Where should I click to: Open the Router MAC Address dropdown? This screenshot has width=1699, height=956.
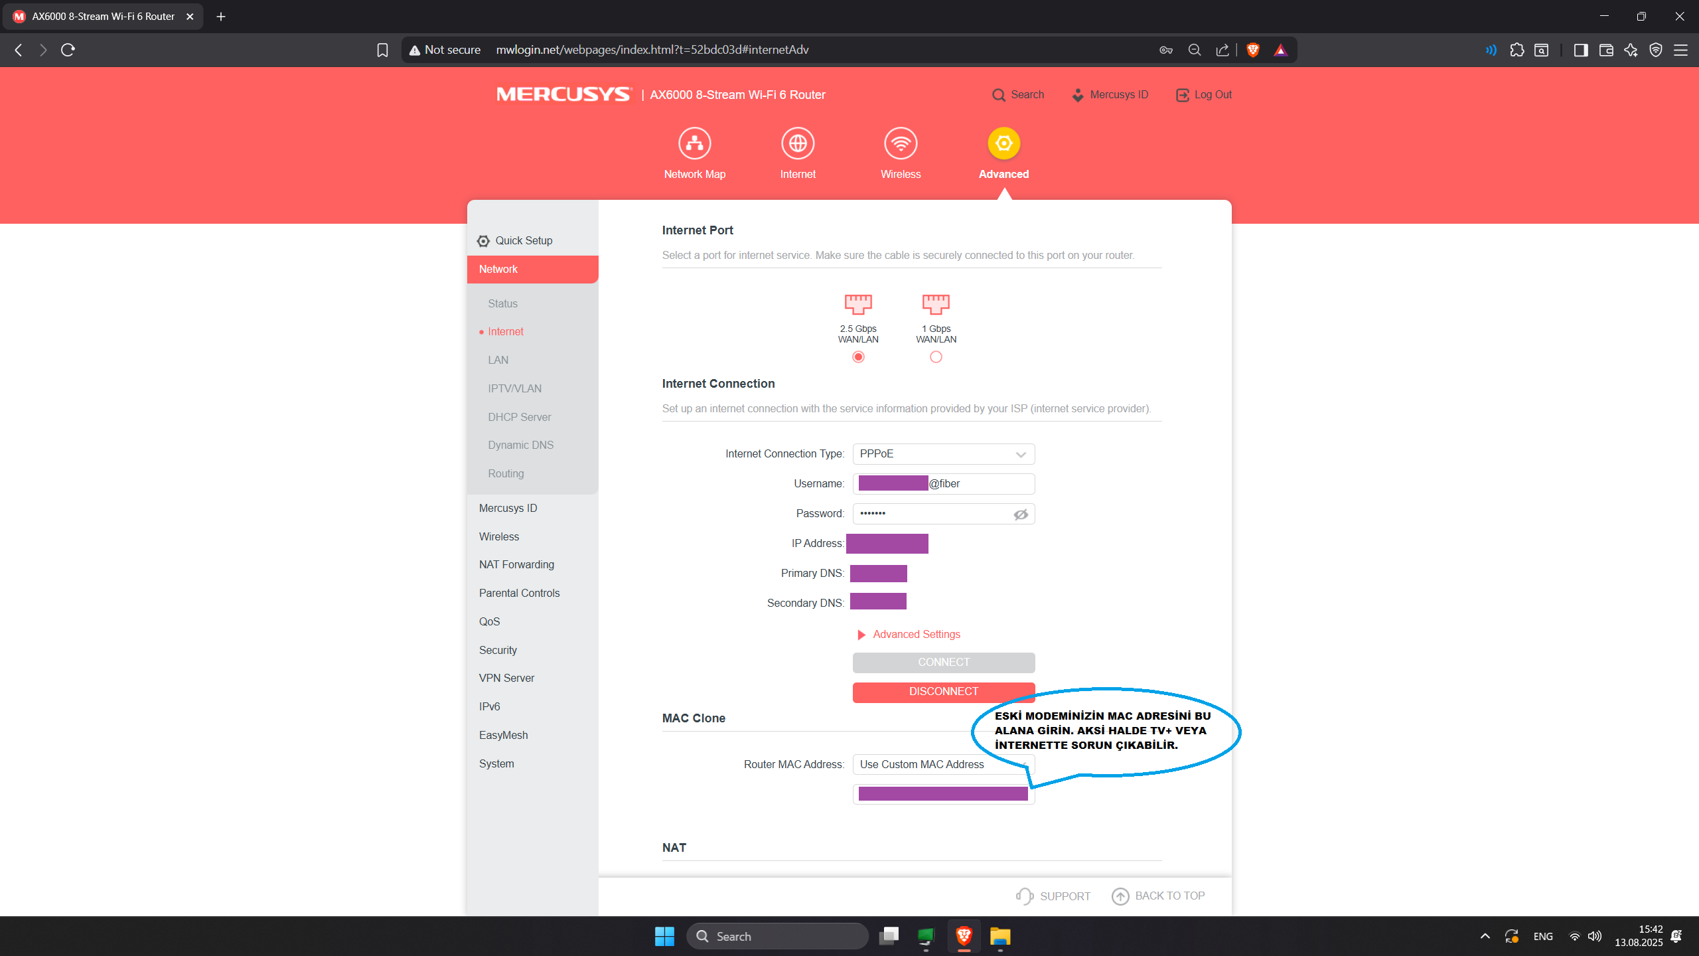(x=943, y=764)
